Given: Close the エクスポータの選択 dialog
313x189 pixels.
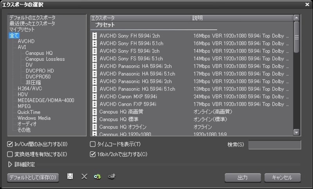Looking at the screenshot, I should 307,4.
